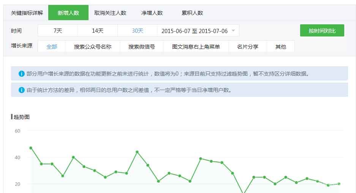Image resolution: width=356 pixels, height=193 pixels.
Task: Choose the 14天 time range
Action: click(98, 31)
